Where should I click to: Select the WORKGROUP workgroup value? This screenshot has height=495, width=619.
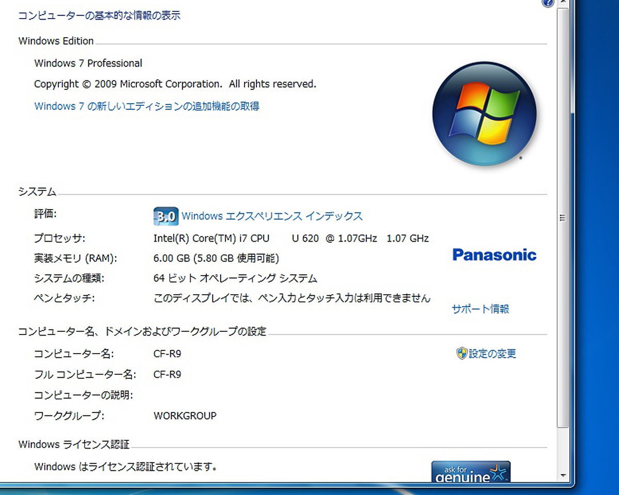[x=185, y=416]
